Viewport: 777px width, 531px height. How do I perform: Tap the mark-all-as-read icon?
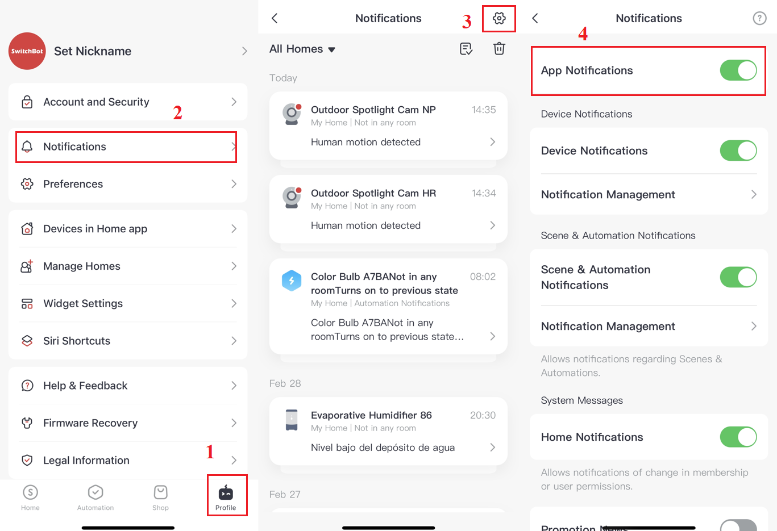[466, 49]
